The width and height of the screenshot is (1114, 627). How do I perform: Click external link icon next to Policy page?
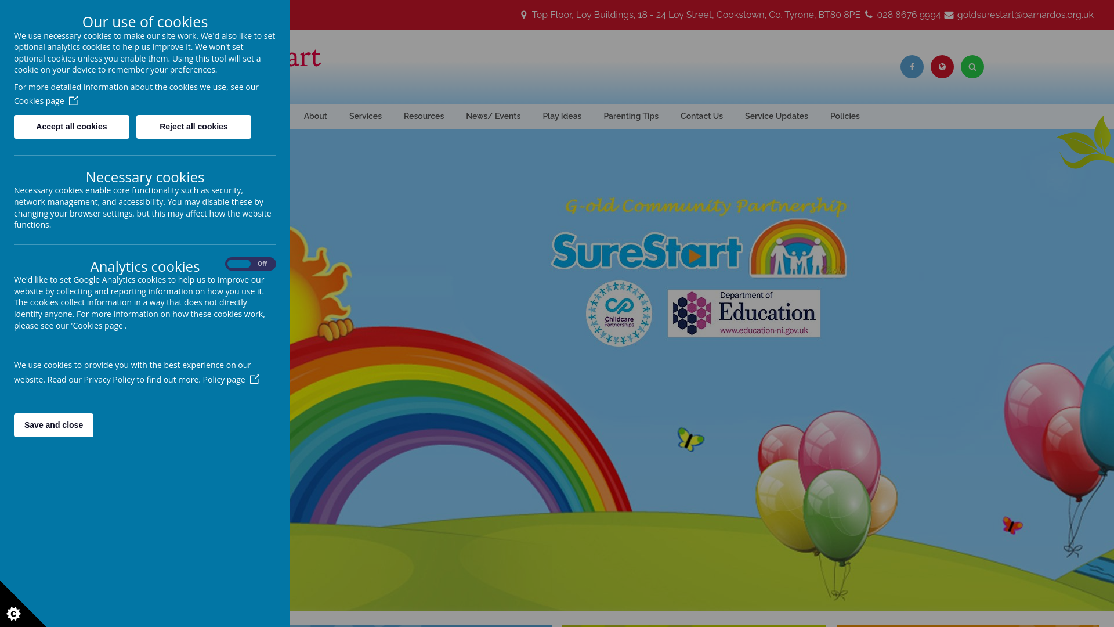click(x=255, y=379)
